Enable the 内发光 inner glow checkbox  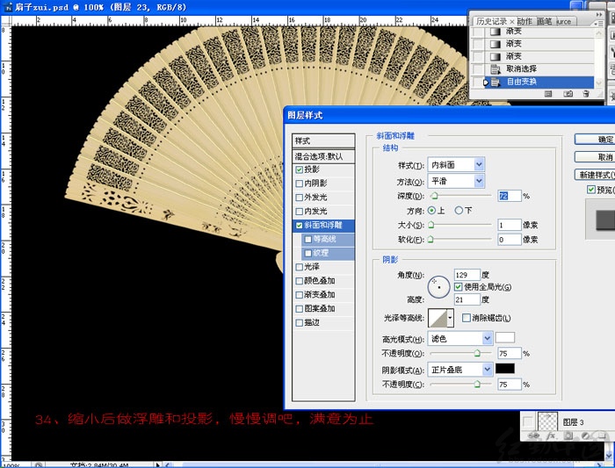pos(300,212)
